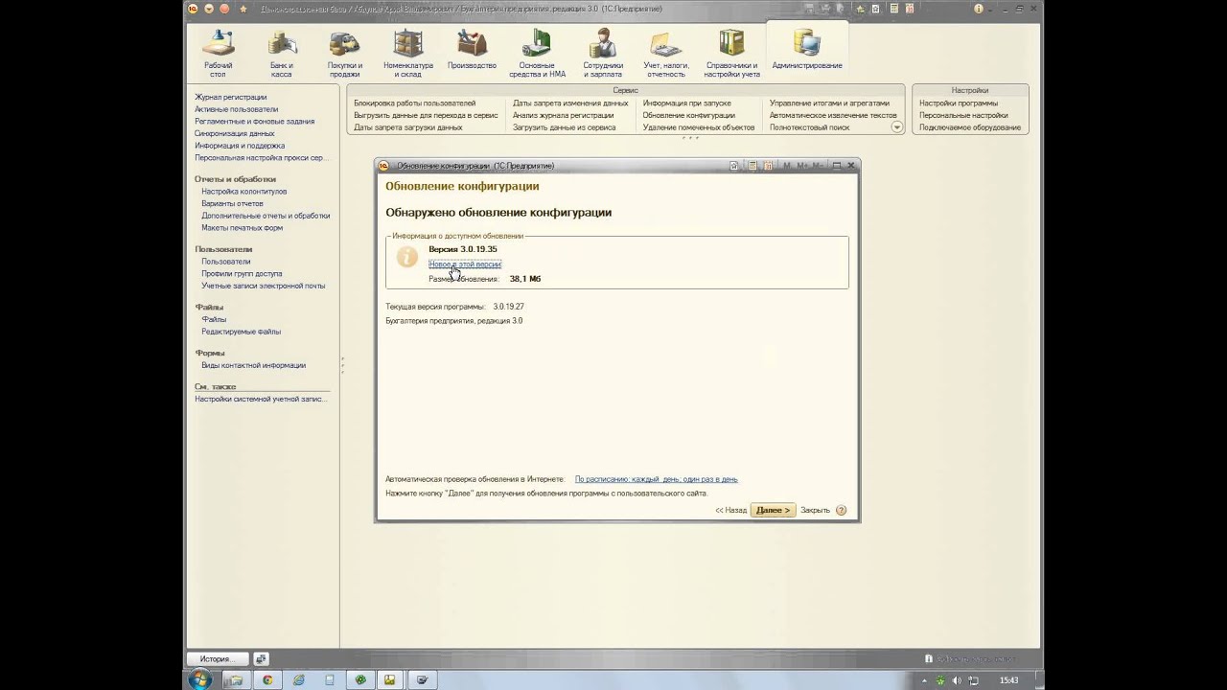Open update schedule link 'По расписанию'
1227x690 pixels.
tap(656, 479)
